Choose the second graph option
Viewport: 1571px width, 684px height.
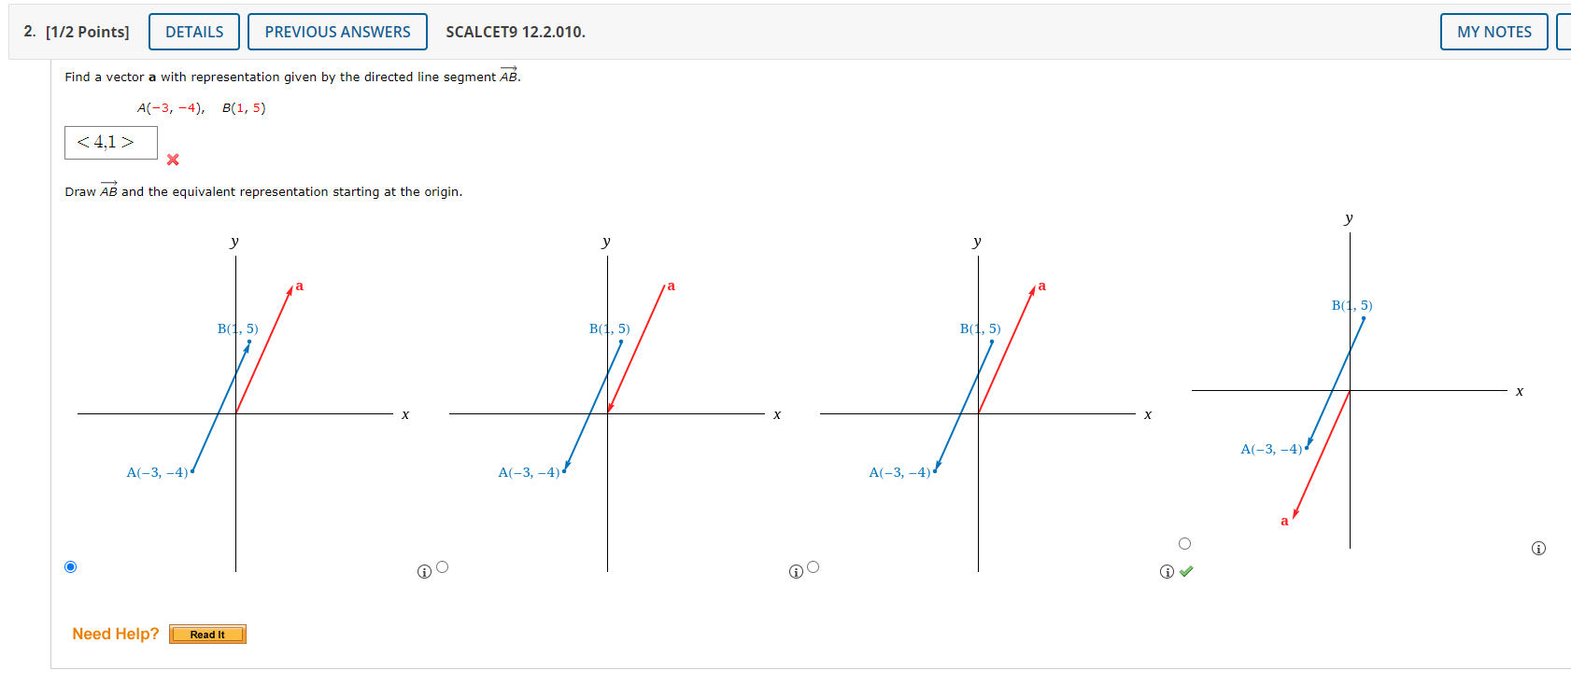(441, 565)
